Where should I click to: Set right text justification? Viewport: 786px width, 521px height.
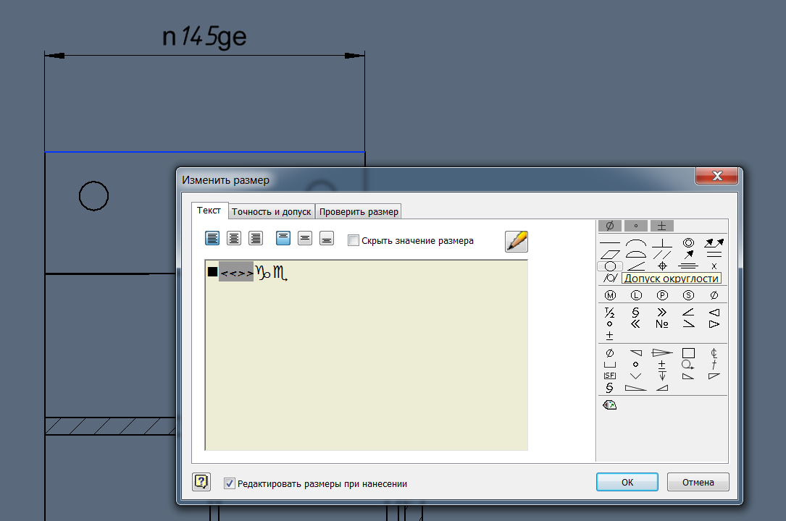(x=256, y=238)
